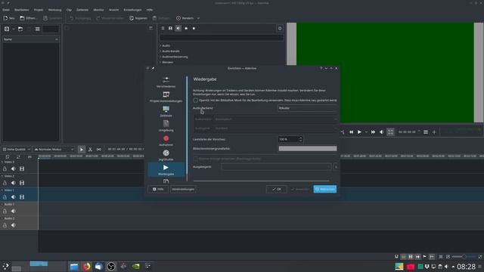Mute the Audio 2 track
This screenshot has height=272, width=484.
[x=14, y=225]
